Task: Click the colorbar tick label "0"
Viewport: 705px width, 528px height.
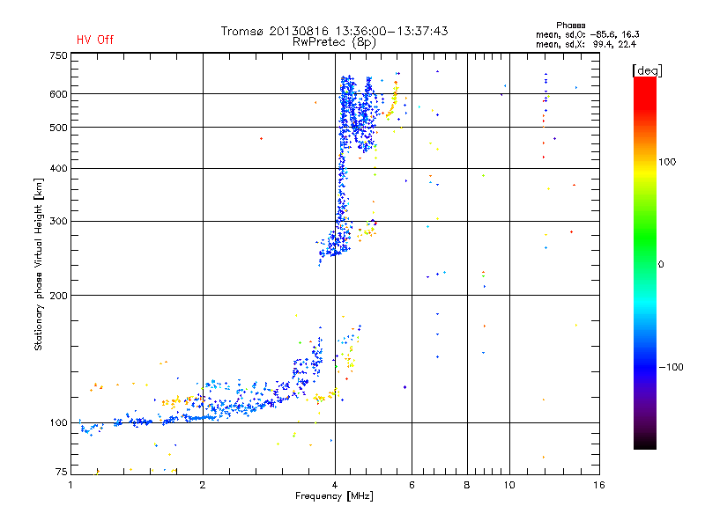Action: (x=661, y=265)
